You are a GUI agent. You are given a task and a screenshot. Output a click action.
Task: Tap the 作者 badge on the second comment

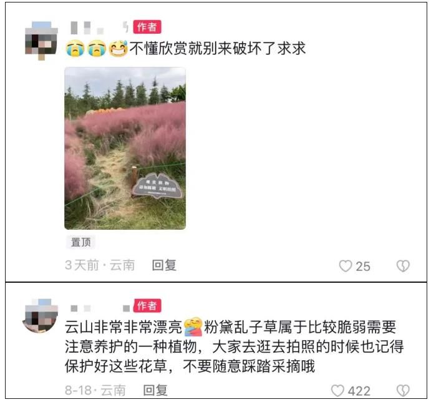pos(147,306)
